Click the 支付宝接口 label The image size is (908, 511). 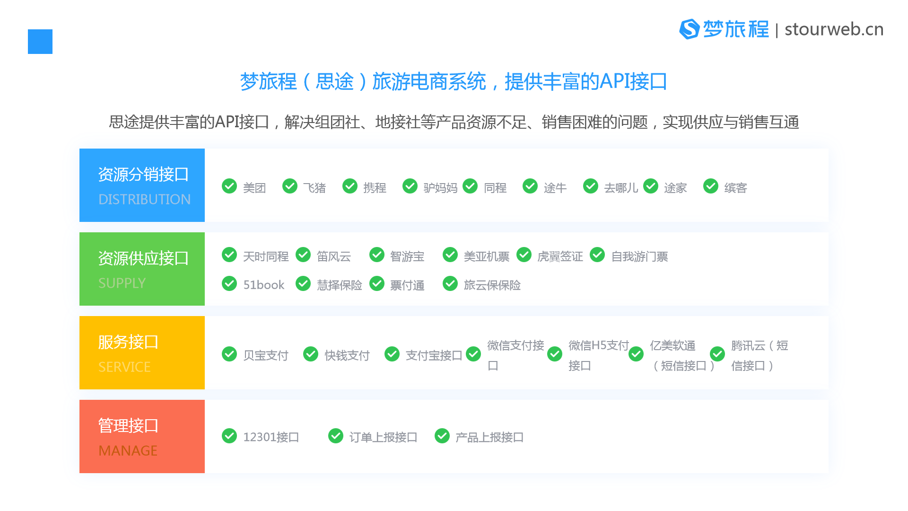coord(434,355)
